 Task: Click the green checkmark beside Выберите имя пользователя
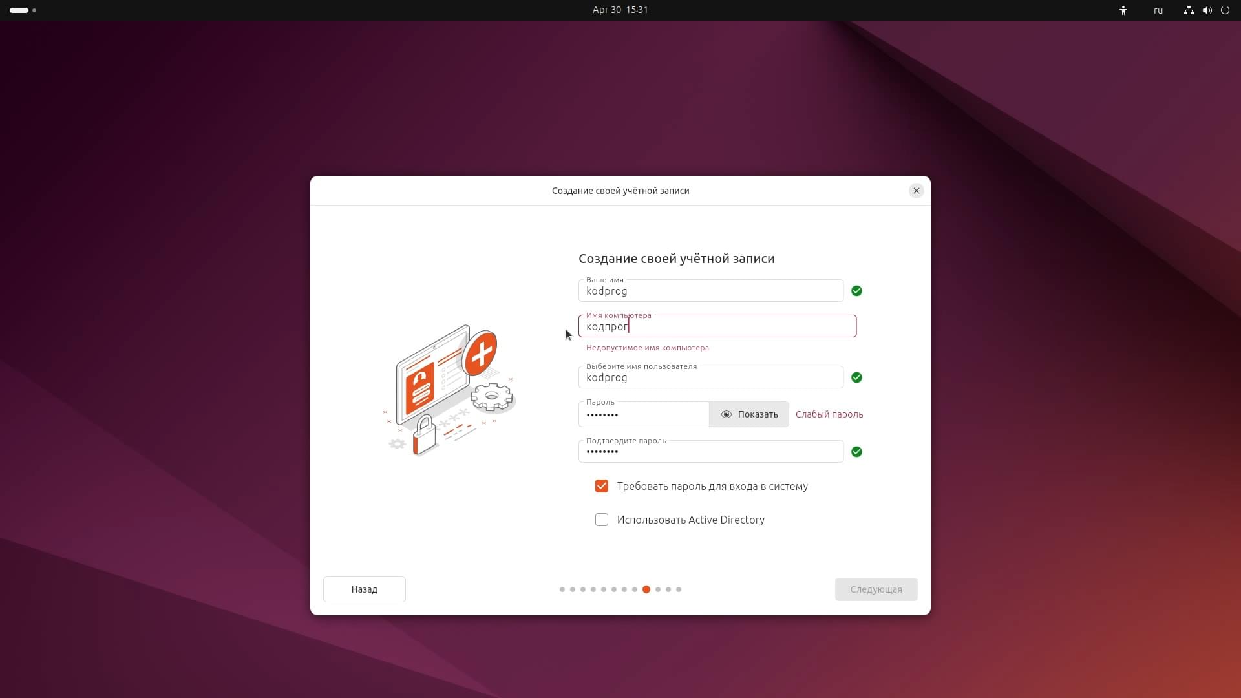(856, 377)
